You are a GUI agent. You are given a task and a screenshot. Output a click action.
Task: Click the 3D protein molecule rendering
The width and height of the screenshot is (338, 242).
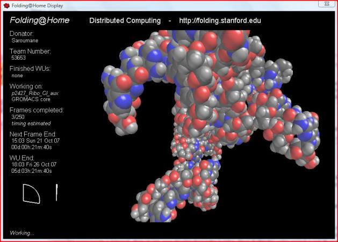[x=210, y=126]
